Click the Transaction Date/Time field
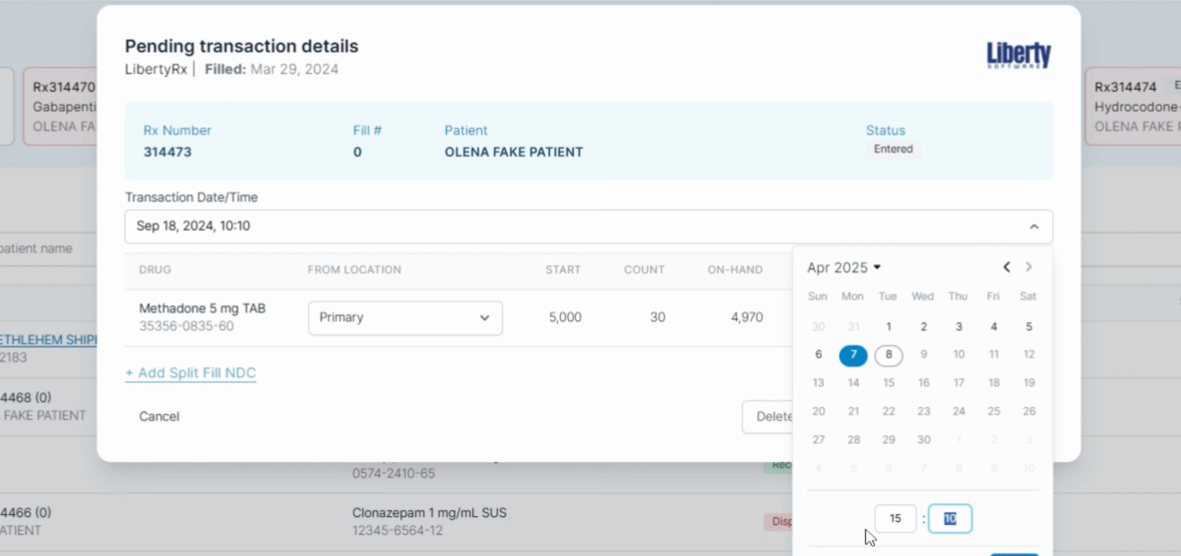Screen dimensions: 1181x556 (566, 227)
